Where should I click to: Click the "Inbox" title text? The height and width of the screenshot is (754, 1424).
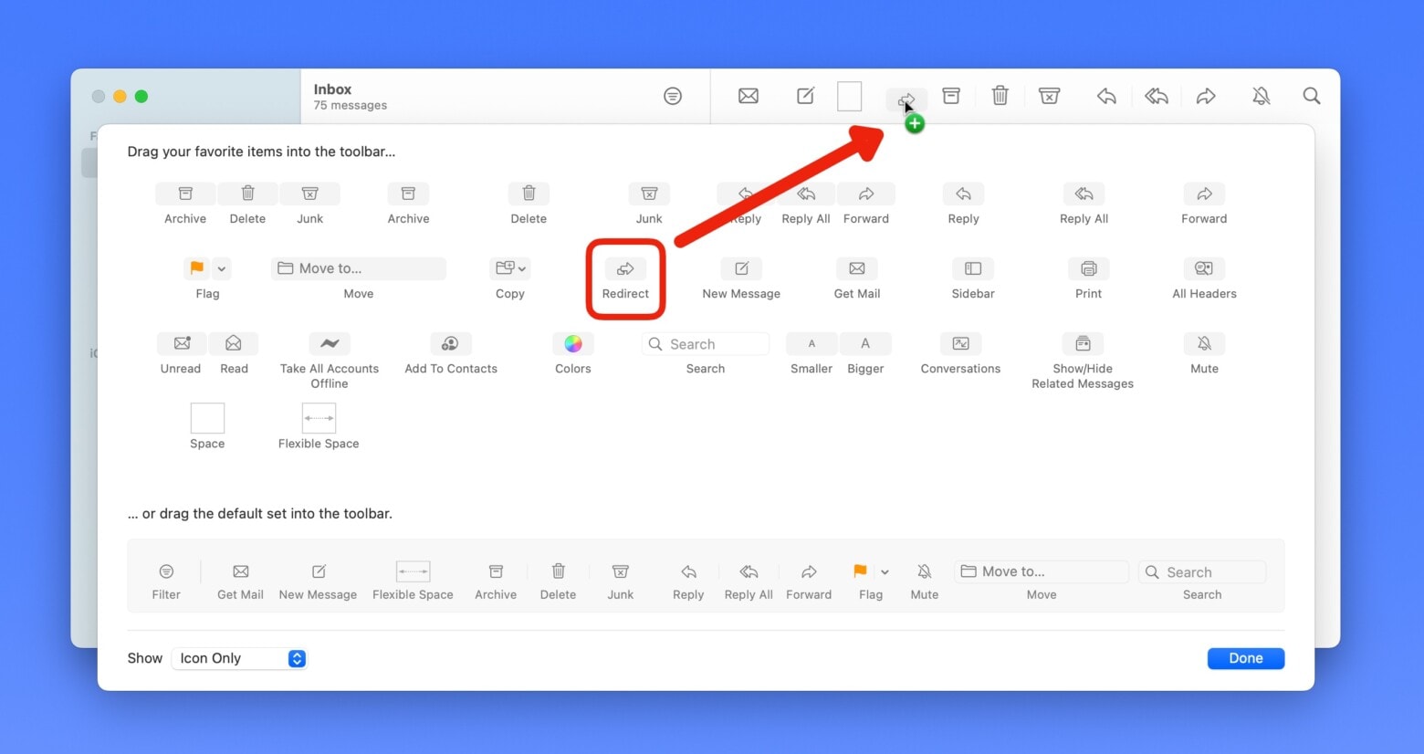pos(332,89)
